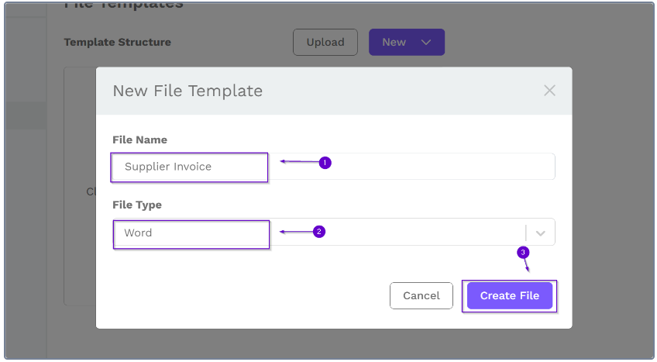Click the File Name label
The image size is (657, 362).
tap(140, 140)
